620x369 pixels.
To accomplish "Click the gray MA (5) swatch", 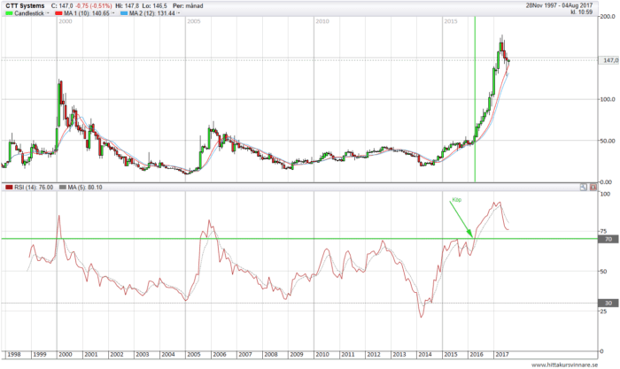I will point(63,188).
